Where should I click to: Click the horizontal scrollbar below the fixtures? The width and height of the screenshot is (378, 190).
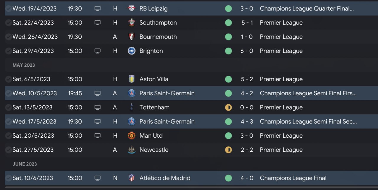pyautogui.click(x=191, y=187)
